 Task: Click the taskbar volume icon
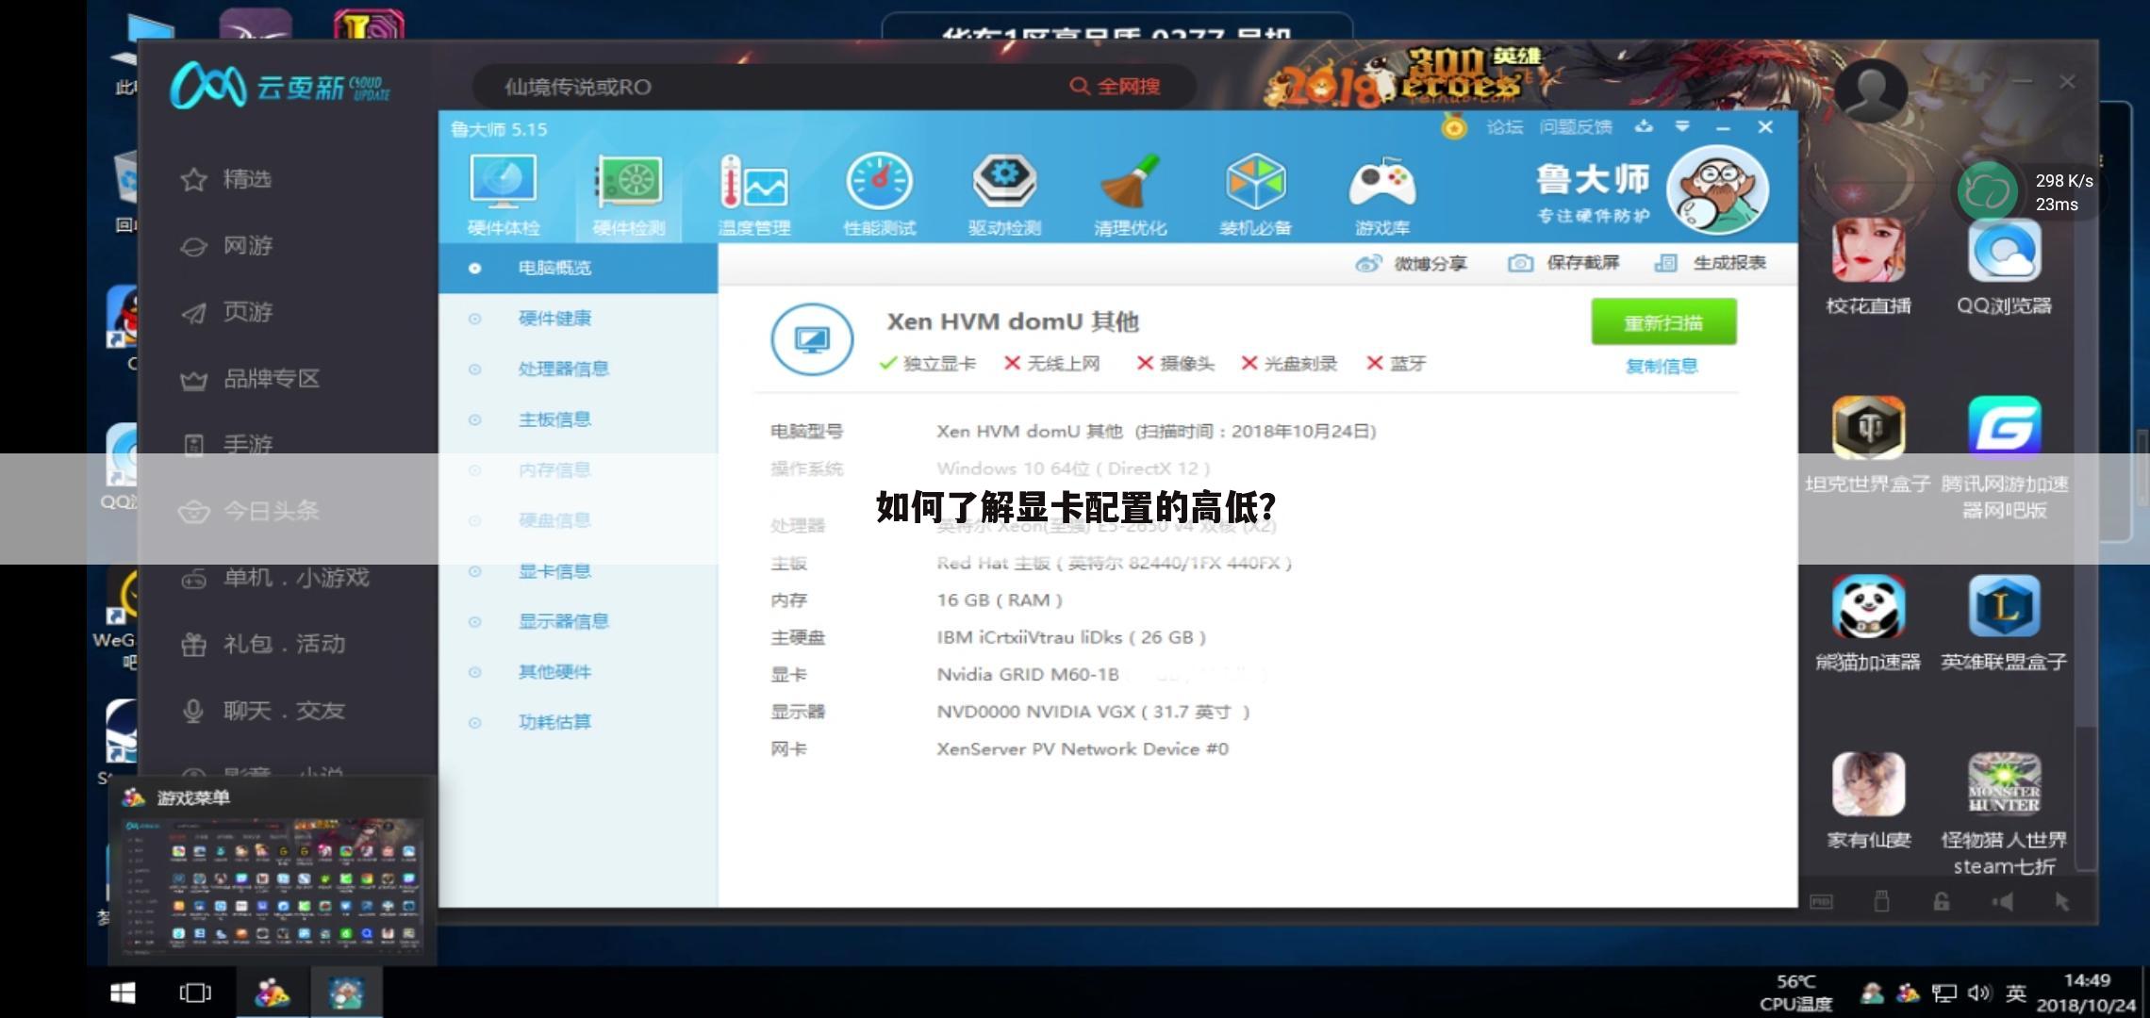coord(1978,993)
